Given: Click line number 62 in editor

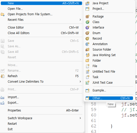Looking at the screenshot, I should click(94, 126).
